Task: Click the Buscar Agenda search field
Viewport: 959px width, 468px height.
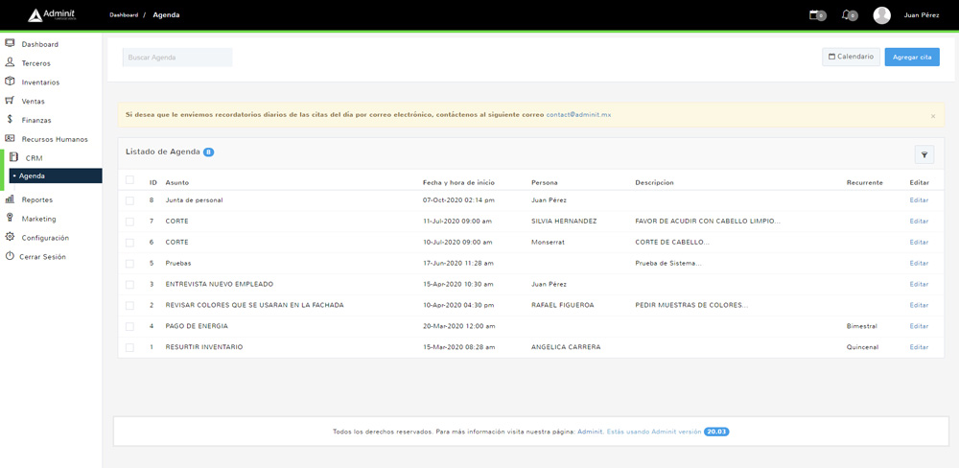Action: pos(177,58)
